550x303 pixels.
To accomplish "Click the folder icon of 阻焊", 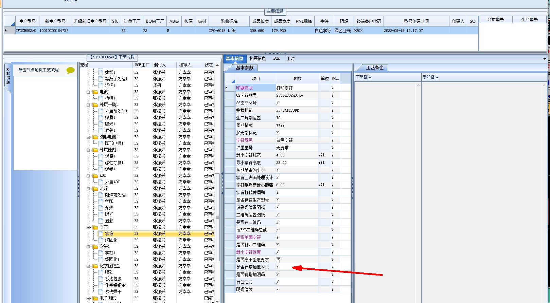I will tap(95, 188).
